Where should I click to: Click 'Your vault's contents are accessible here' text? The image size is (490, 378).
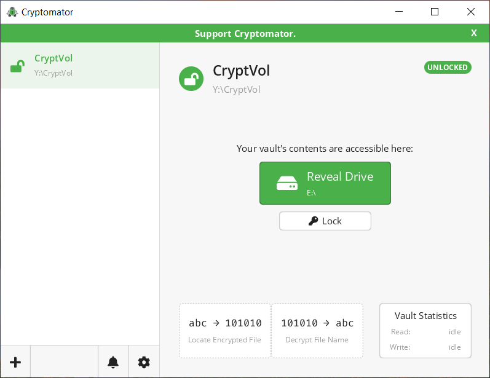325,148
